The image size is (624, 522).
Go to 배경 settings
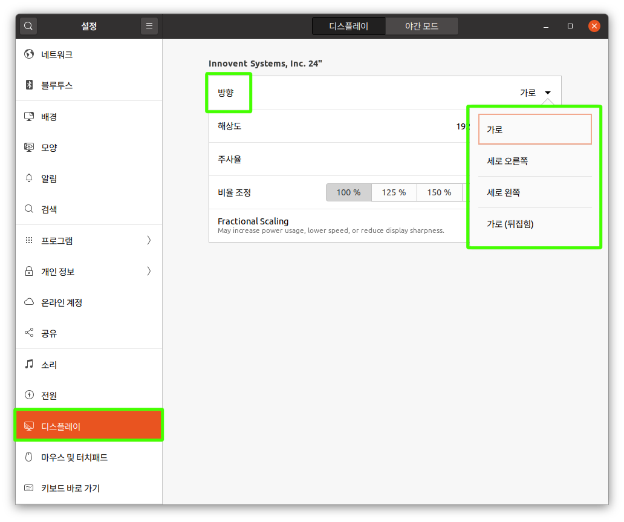click(x=89, y=117)
